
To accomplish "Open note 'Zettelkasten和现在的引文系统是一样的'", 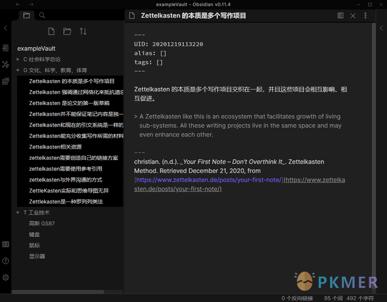I will pos(70,125).
